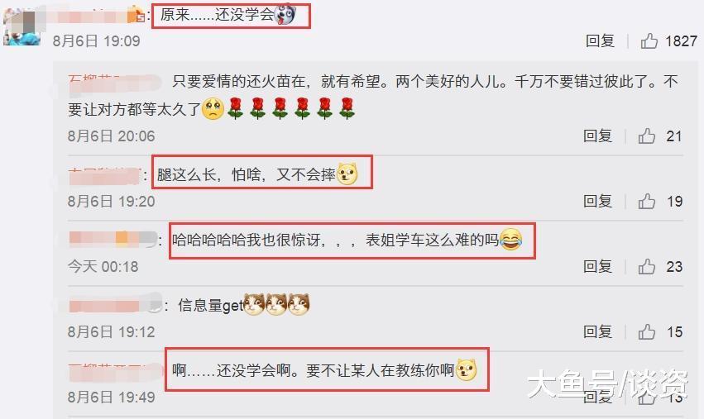Reply to the top comment 原来还没学会

click(x=600, y=41)
